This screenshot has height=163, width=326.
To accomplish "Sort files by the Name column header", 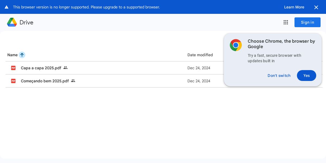I will (x=12, y=55).
